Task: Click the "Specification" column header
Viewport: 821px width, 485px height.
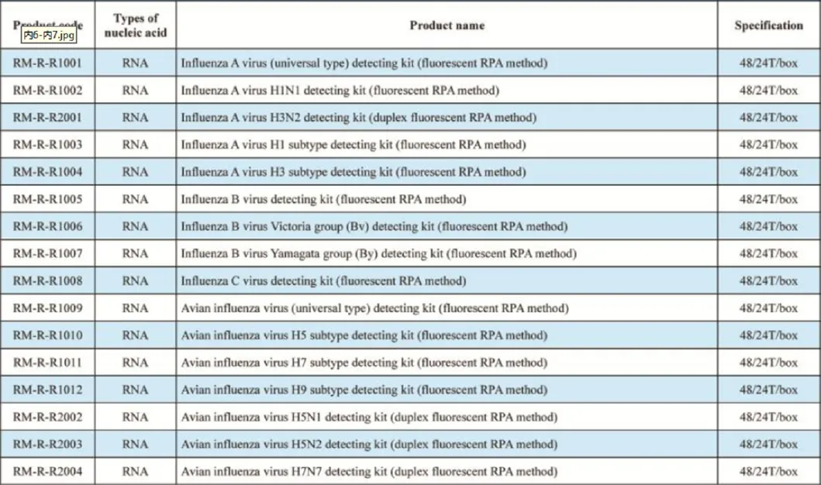Action: click(x=768, y=26)
